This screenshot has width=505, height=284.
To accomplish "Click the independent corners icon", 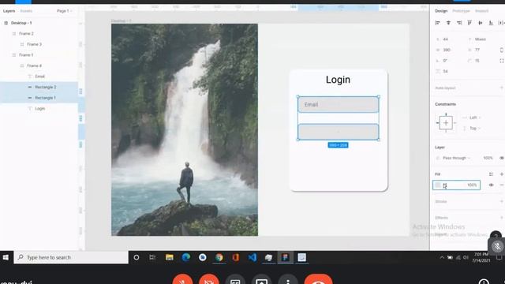I will coord(502,61).
